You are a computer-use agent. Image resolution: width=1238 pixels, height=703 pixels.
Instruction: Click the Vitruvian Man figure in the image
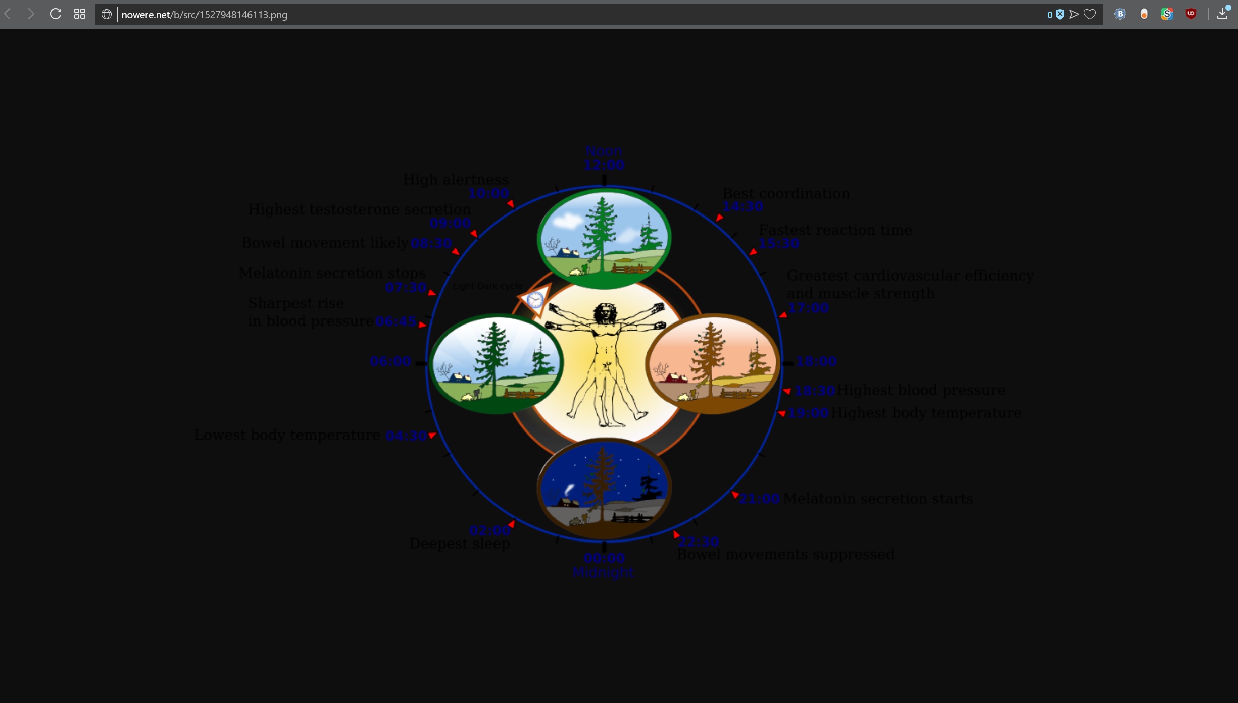pyautogui.click(x=606, y=364)
